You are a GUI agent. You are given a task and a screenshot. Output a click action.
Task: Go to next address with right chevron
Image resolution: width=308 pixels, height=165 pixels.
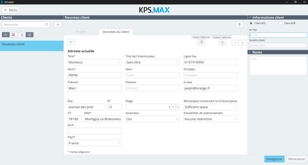[243, 43]
